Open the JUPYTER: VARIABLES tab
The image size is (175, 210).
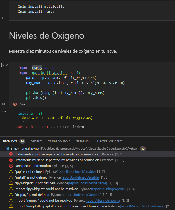(x=109, y=141)
